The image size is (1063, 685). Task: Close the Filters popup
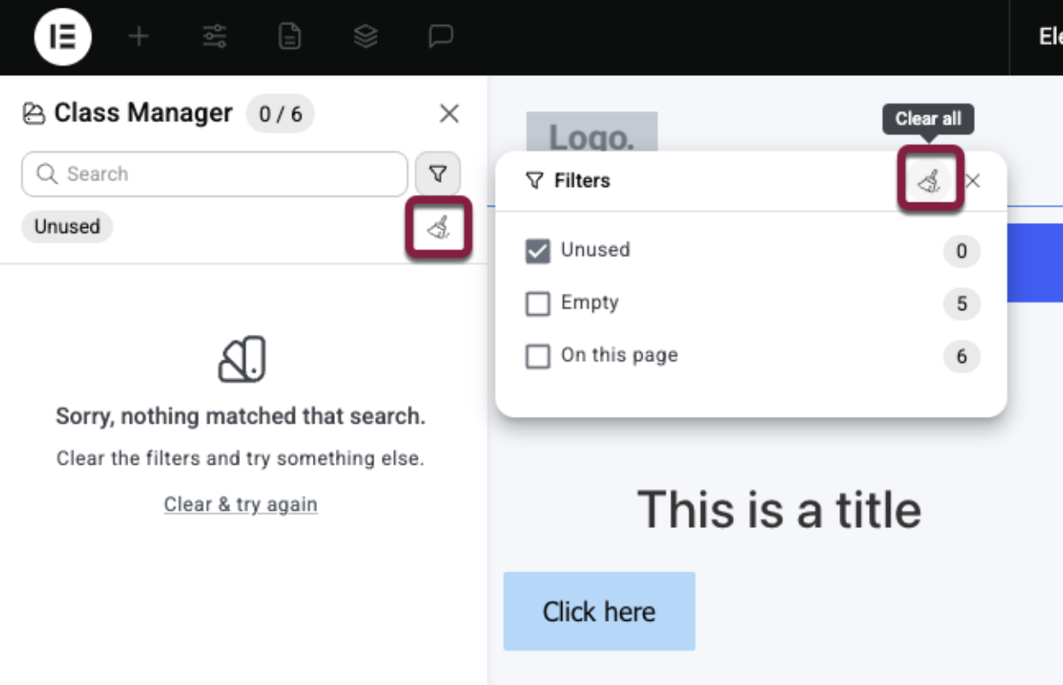[x=972, y=180]
